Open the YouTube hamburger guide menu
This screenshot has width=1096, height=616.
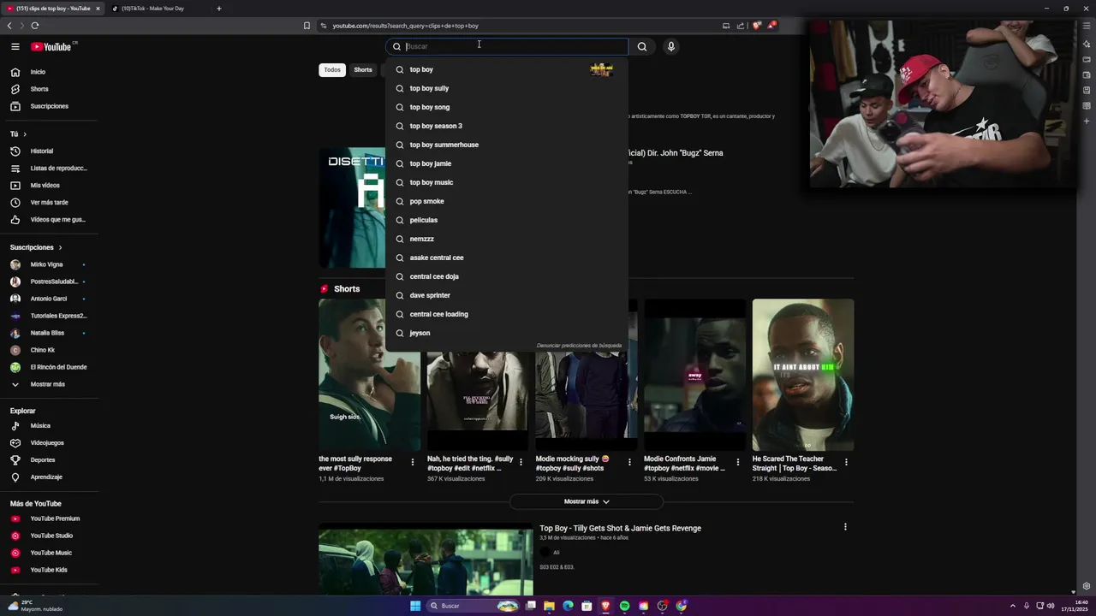[15, 46]
